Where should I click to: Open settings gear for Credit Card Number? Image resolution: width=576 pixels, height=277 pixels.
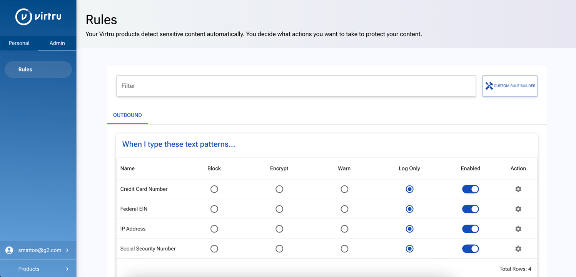tap(518, 189)
